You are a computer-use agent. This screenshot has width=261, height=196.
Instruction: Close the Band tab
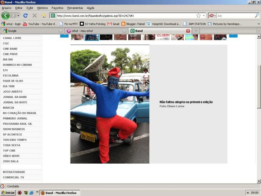point(188,31)
